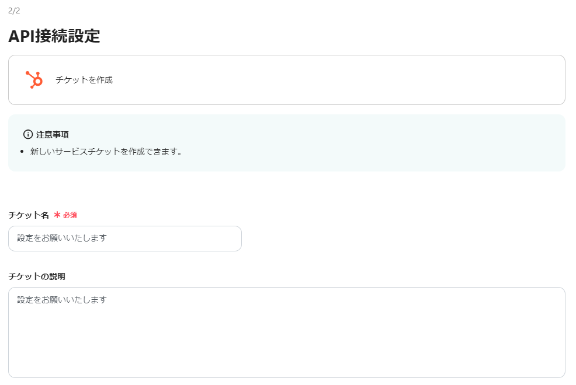Screen dimensions: 576x385
Task: Click the red asterisk next to チケット名
Action: click(x=57, y=215)
